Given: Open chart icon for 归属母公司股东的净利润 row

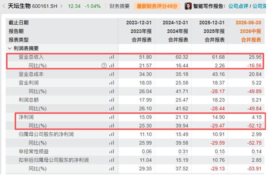Looking at the screenshot, I should click(112, 134).
